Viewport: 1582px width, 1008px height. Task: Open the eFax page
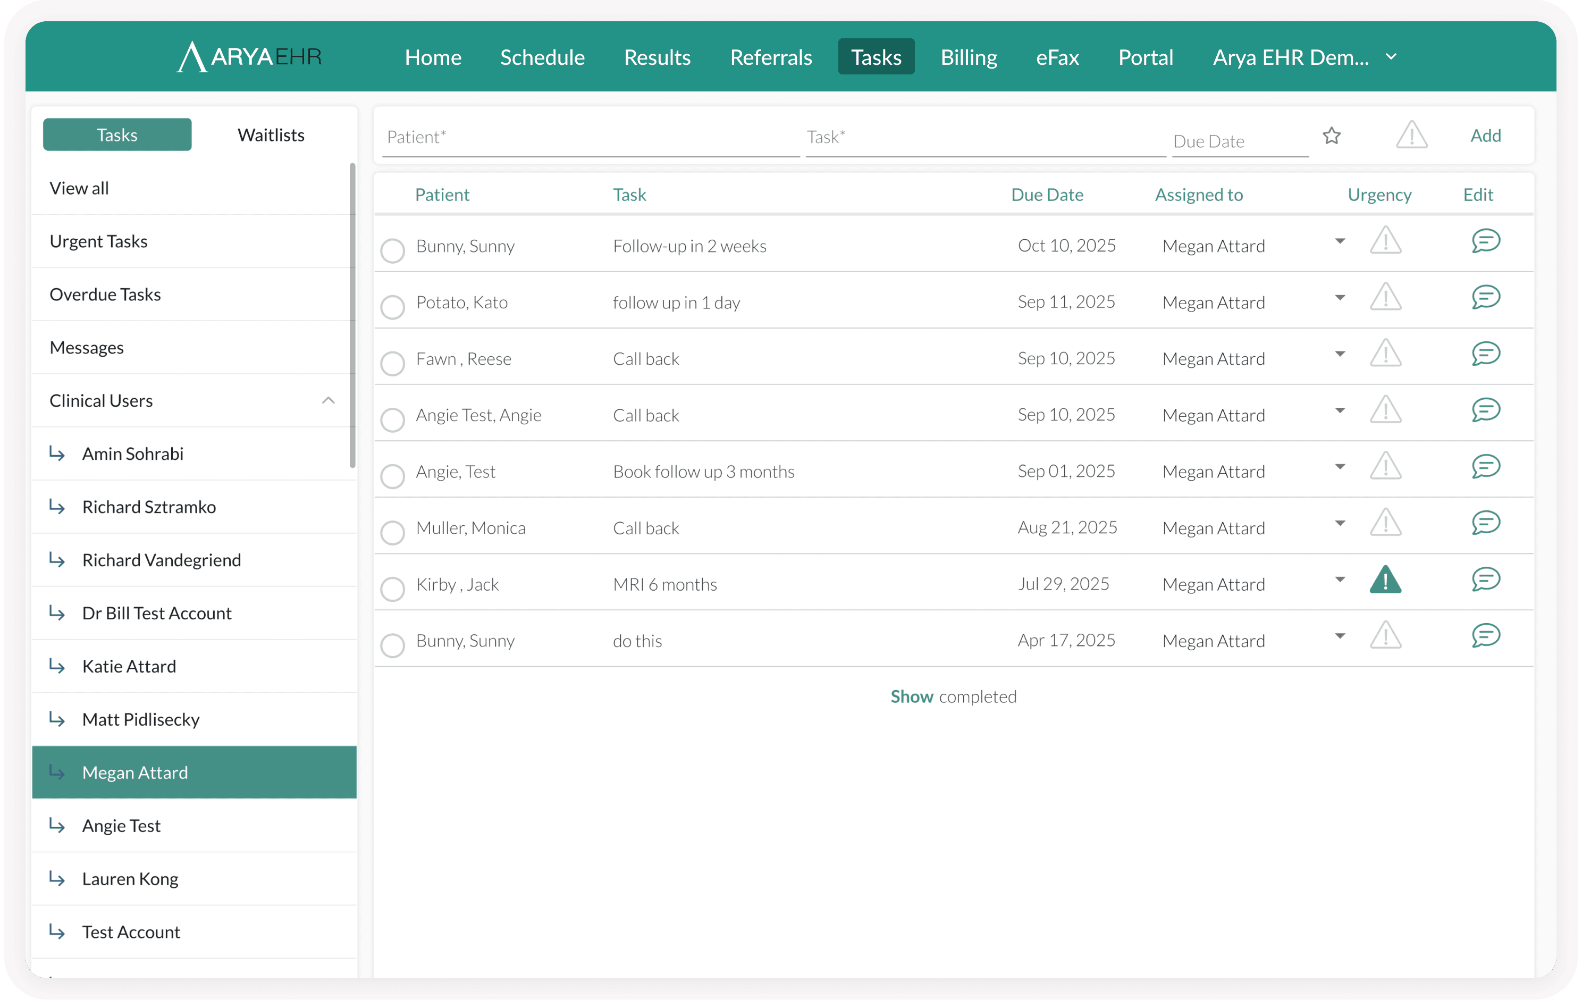(1057, 57)
